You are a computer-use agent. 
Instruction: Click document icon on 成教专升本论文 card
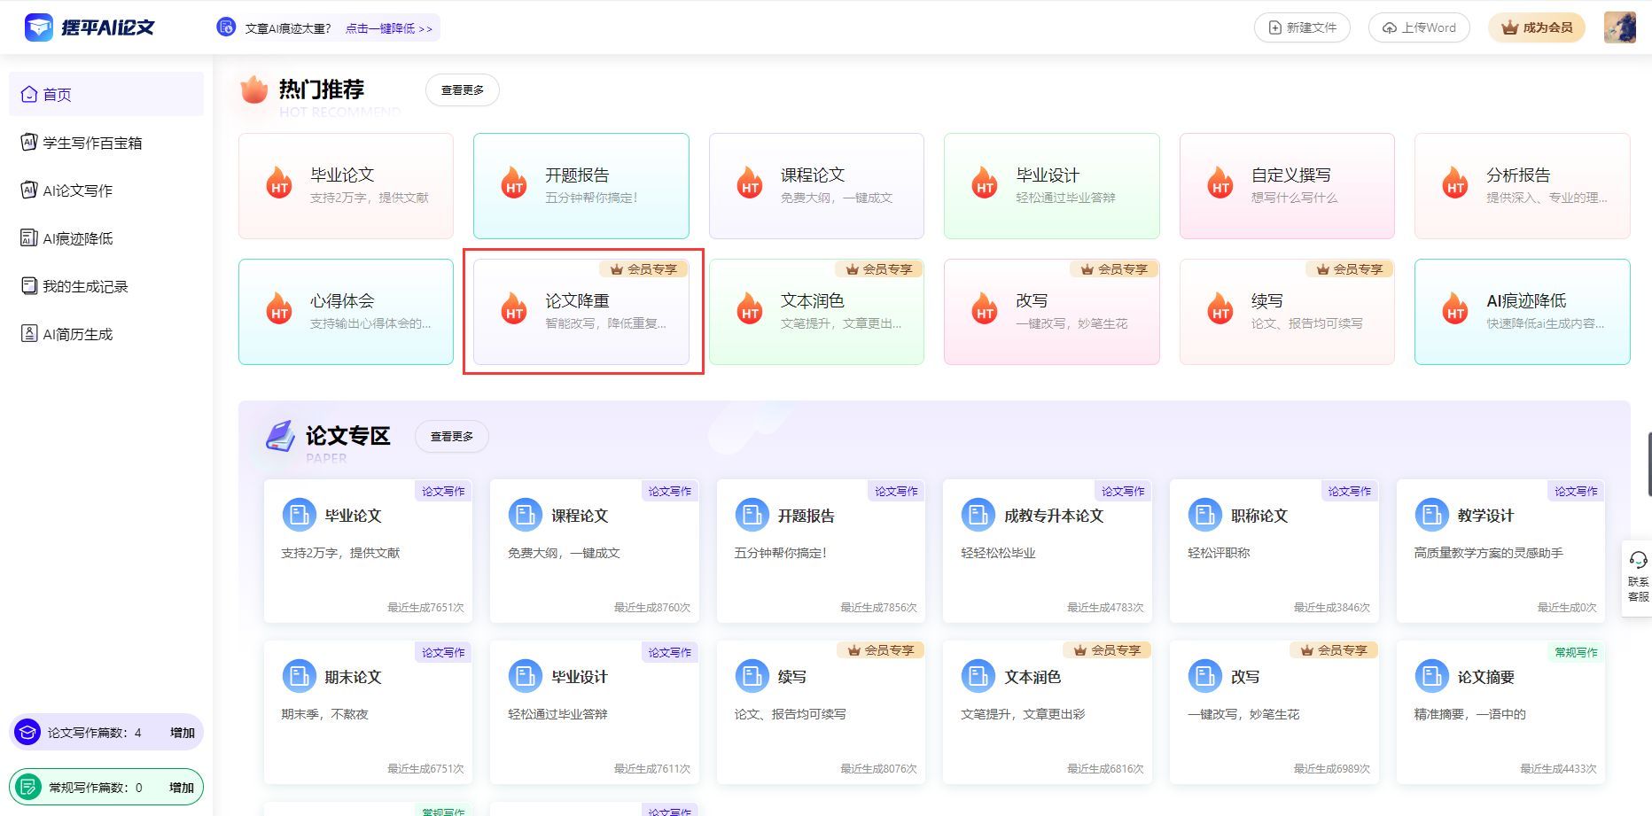tap(978, 515)
